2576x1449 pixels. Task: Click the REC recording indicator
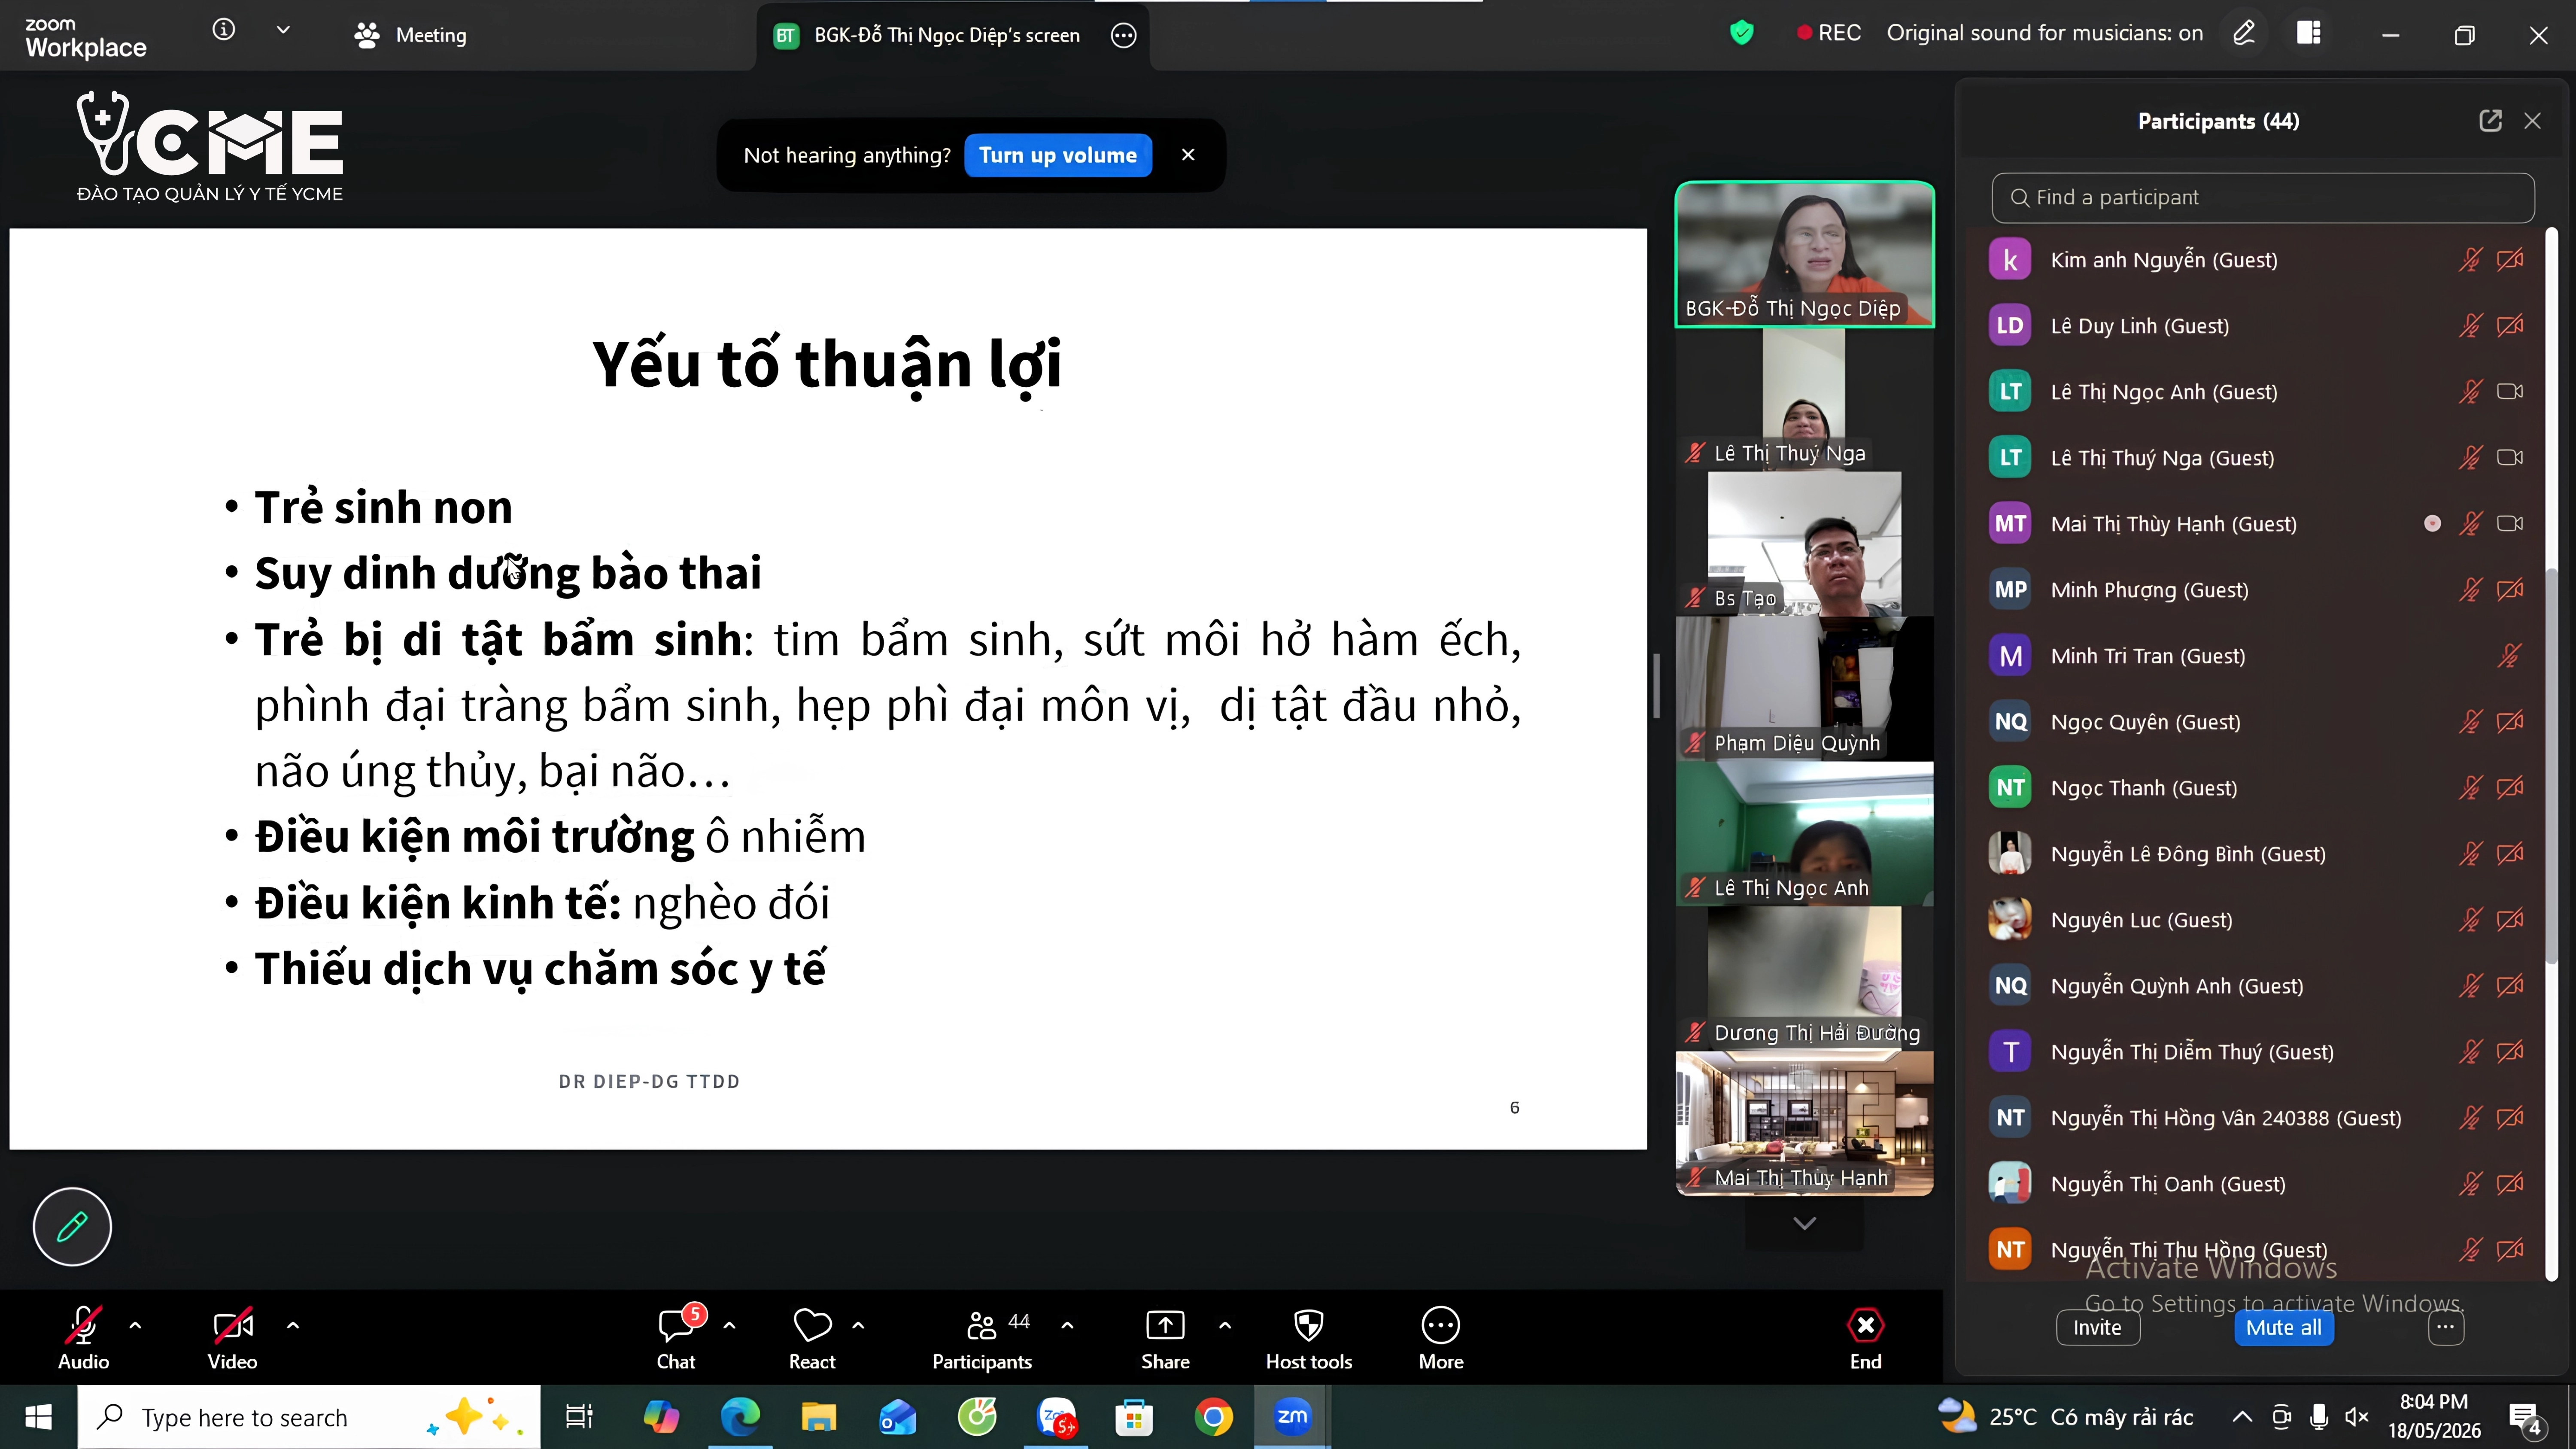(x=1829, y=33)
